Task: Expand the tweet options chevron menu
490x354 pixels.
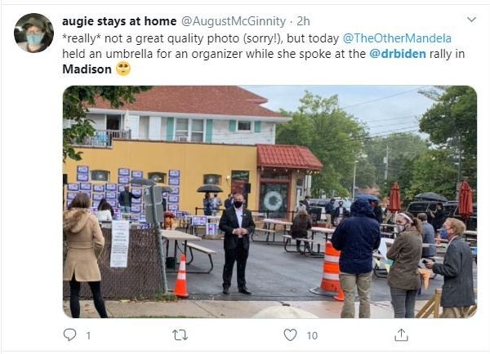Action: [x=471, y=20]
